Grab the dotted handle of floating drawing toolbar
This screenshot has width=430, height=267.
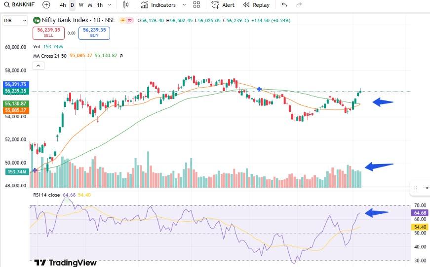tap(415, 188)
